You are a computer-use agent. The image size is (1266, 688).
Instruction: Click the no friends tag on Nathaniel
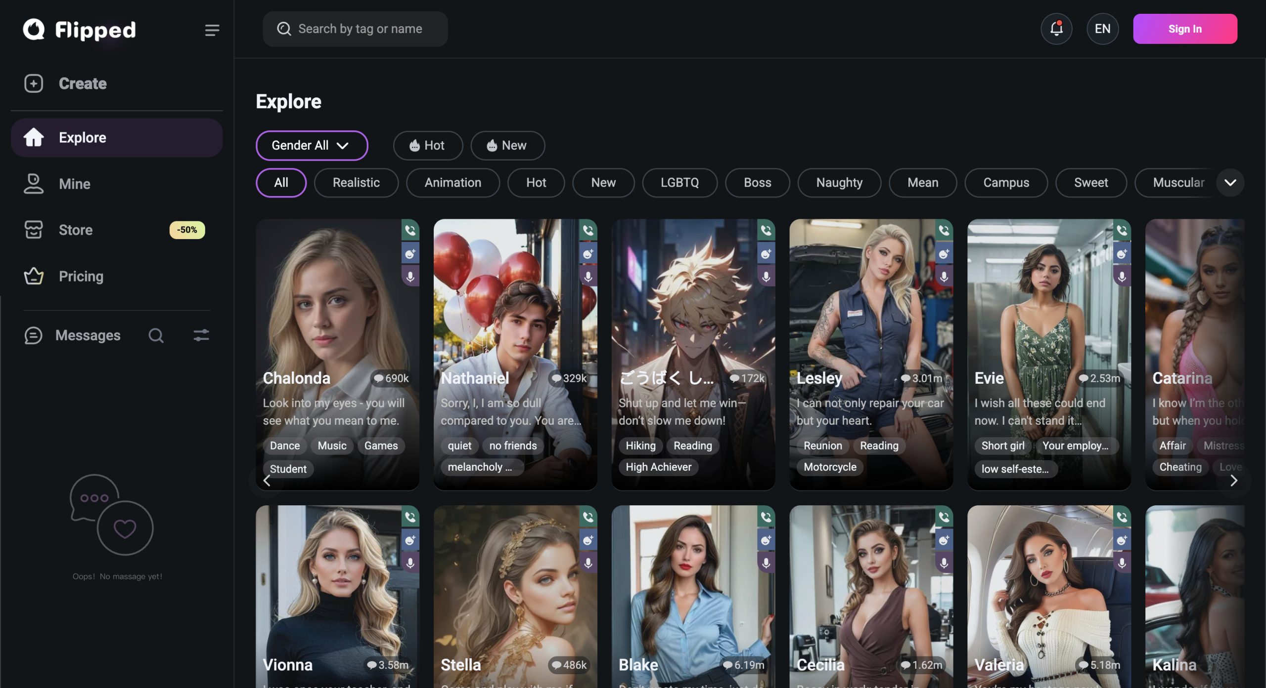click(x=513, y=445)
